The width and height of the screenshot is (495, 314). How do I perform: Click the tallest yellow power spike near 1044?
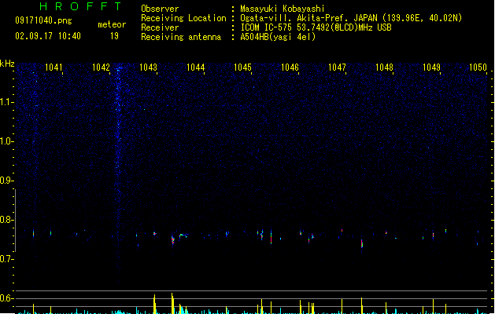172,303
